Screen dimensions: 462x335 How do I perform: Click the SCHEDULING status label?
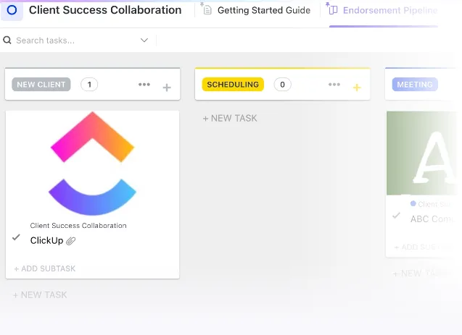click(233, 85)
